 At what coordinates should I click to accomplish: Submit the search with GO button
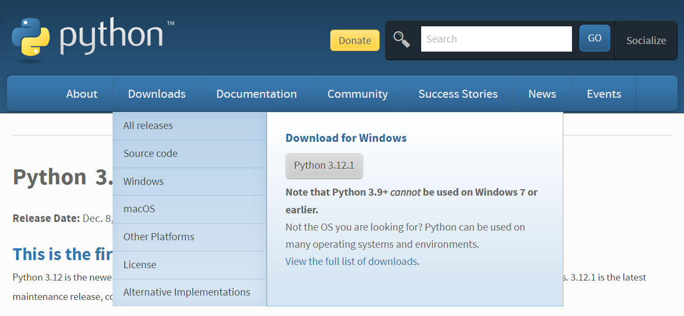tap(595, 38)
